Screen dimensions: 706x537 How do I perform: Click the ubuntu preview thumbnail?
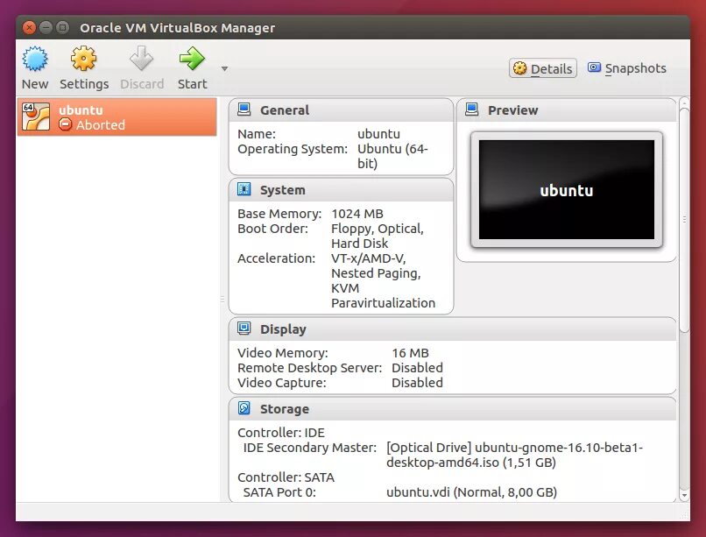[567, 189]
